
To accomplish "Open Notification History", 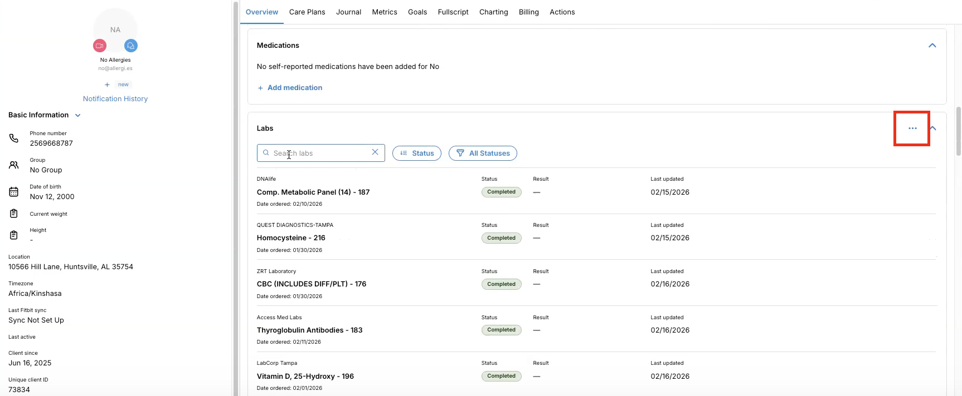I will pos(115,99).
